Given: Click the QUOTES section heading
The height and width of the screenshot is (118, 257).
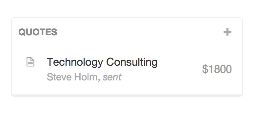Looking at the screenshot, I should 38,32.
